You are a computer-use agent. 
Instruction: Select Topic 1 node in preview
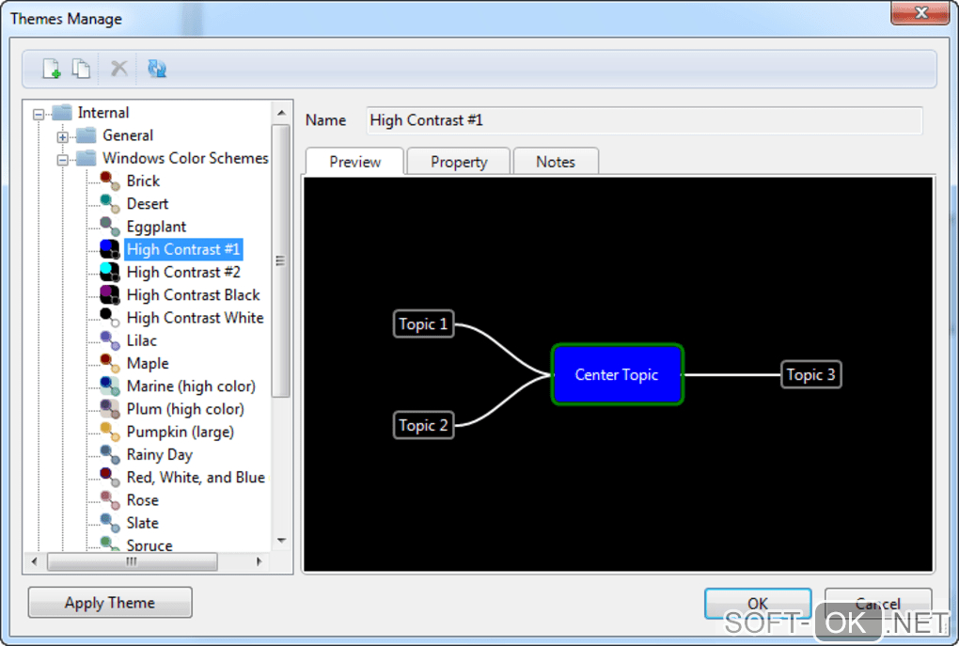pyautogui.click(x=423, y=323)
